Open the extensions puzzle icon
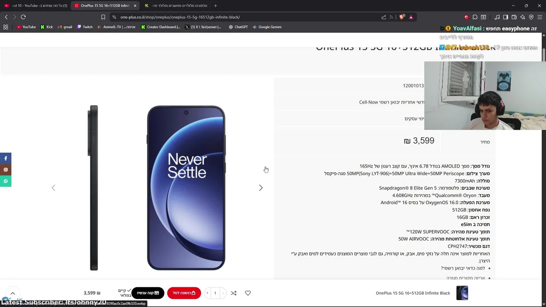This screenshot has height=307, width=546. point(475,17)
